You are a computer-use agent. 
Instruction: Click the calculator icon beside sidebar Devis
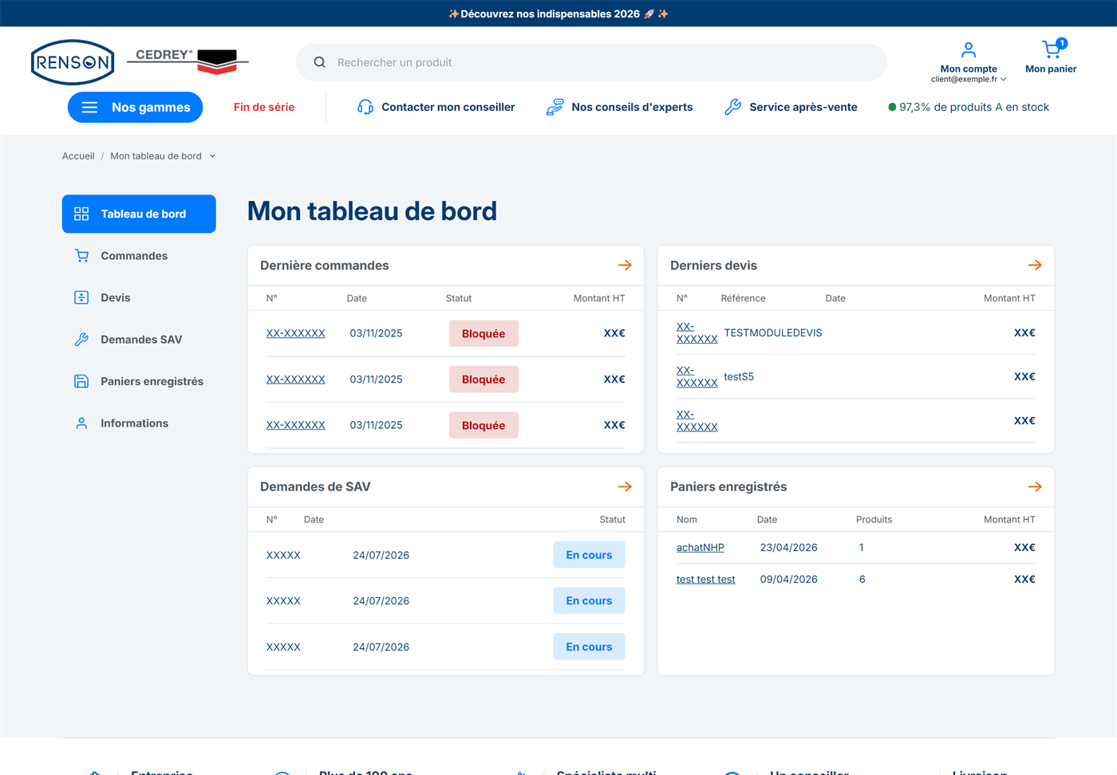click(81, 297)
